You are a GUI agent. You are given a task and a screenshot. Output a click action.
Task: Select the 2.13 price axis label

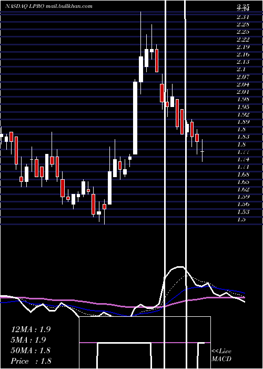243,62
